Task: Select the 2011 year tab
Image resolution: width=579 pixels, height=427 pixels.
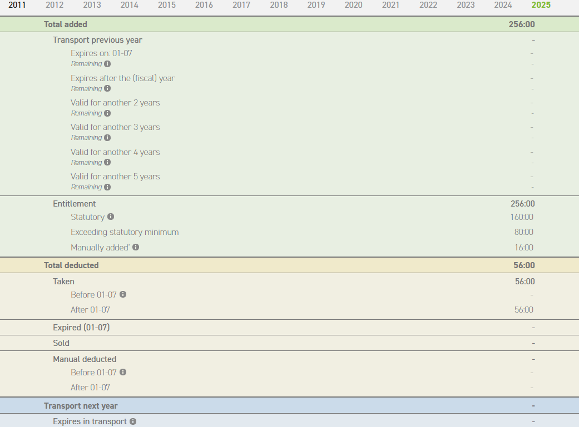Action: (x=17, y=5)
